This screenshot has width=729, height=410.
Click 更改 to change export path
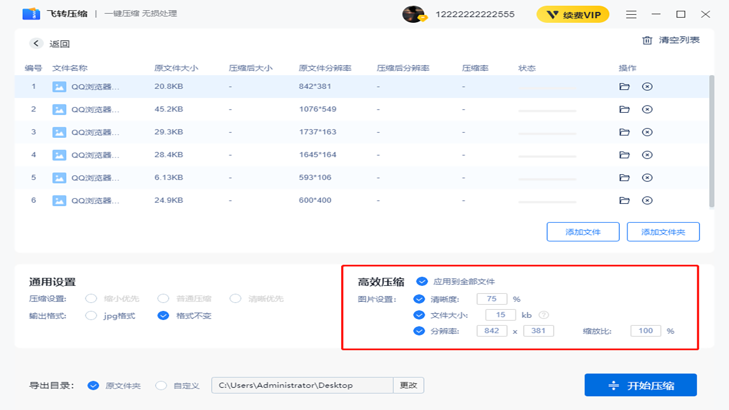tap(408, 386)
